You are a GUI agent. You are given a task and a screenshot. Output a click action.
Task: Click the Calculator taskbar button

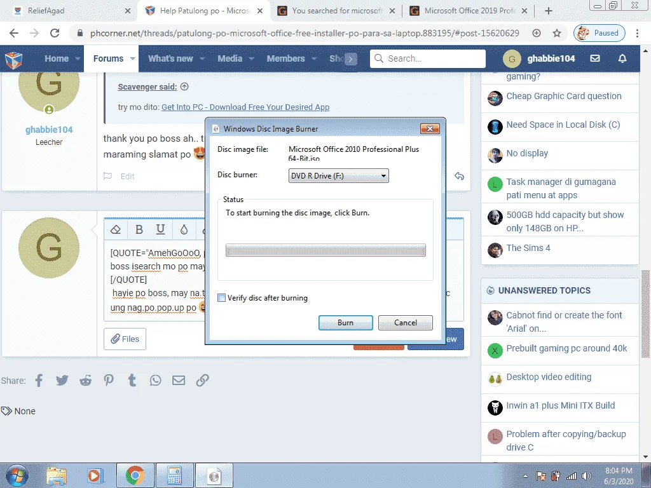tap(174, 475)
